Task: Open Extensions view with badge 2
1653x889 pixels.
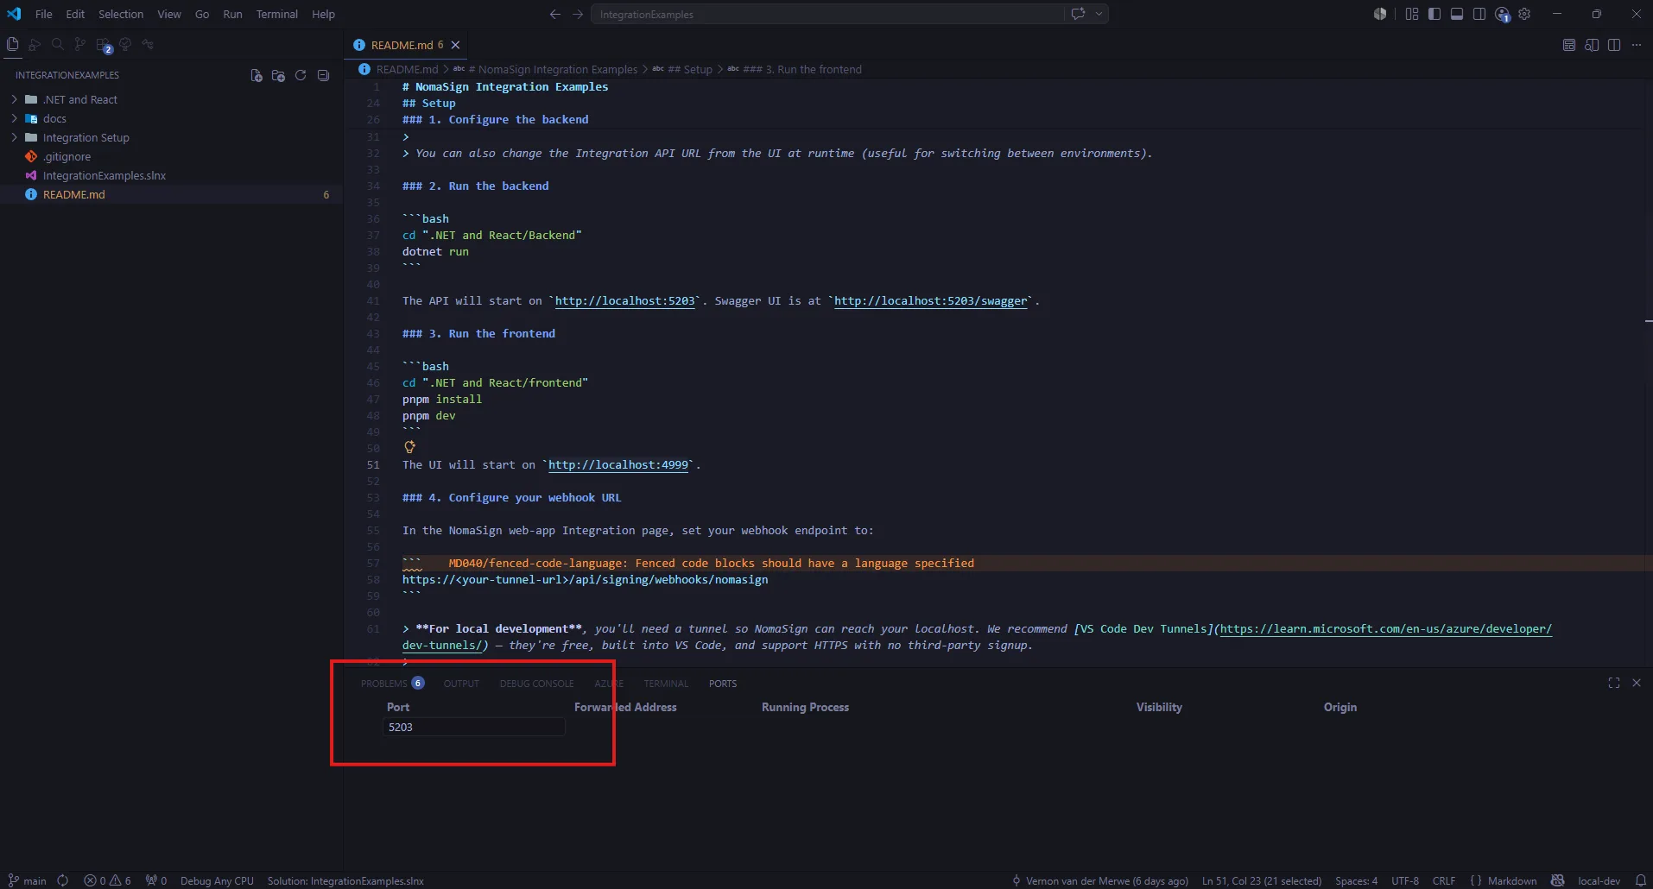Action: (103, 45)
